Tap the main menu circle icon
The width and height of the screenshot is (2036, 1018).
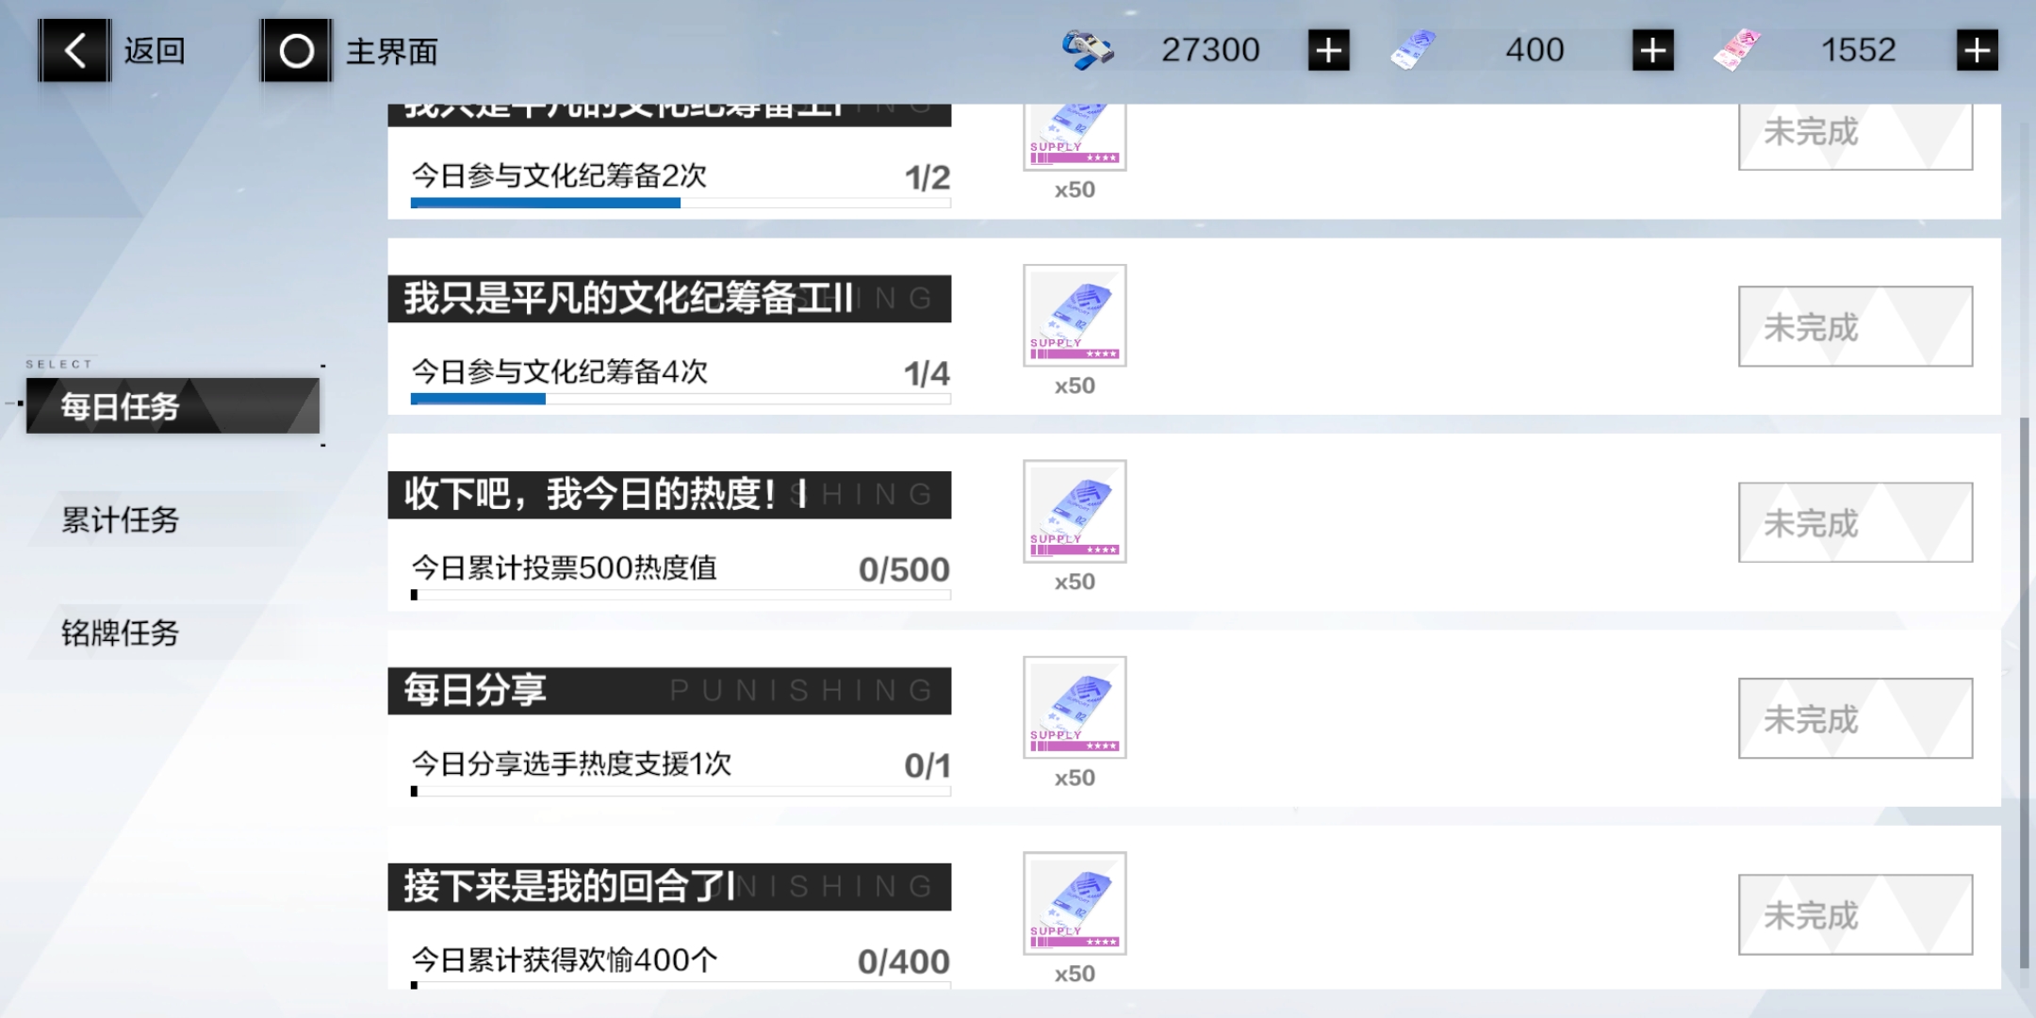296,51
